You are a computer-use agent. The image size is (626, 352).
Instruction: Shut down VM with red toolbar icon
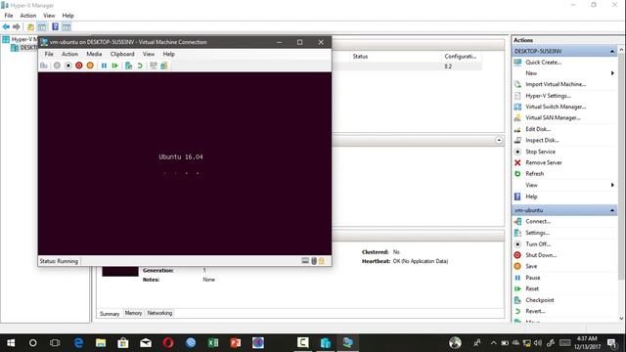[79, 66]
